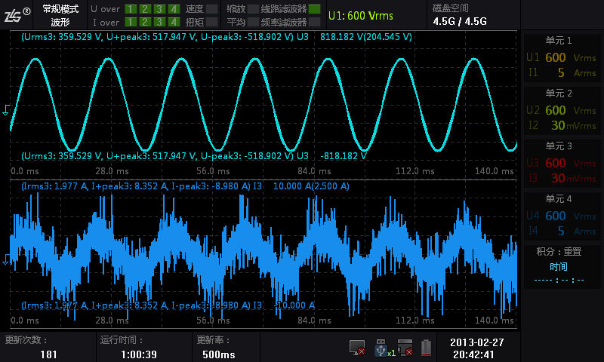Viewport: 604px width, 362px height.
Task: Select the 单元 3 panel header
Action: [559, 146]
